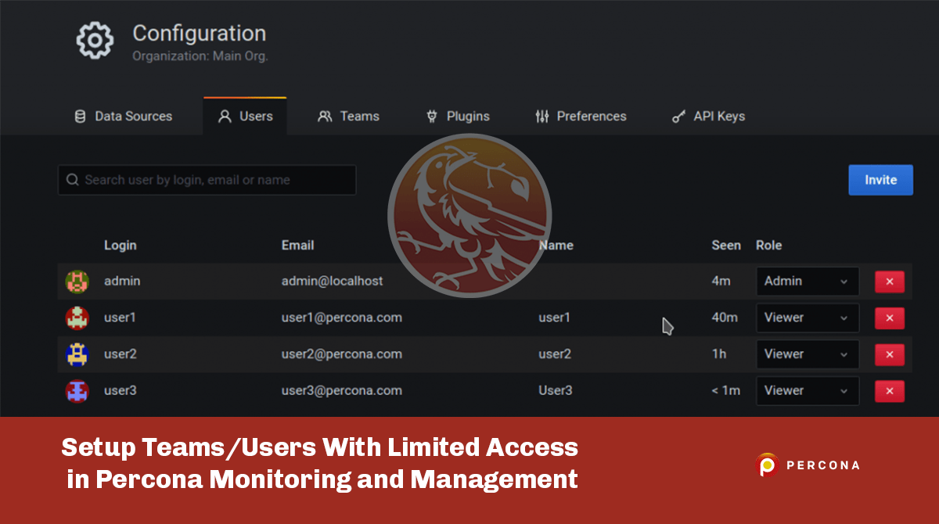The height and width of the screenshot is (524, 939).
Task: Select the API Keys tab
Action: coord(708,117)
